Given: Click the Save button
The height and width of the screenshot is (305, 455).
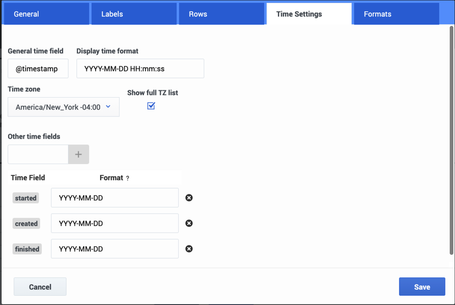Looking at the screenshot, I should pyautogui.click(x=422, y=287).
